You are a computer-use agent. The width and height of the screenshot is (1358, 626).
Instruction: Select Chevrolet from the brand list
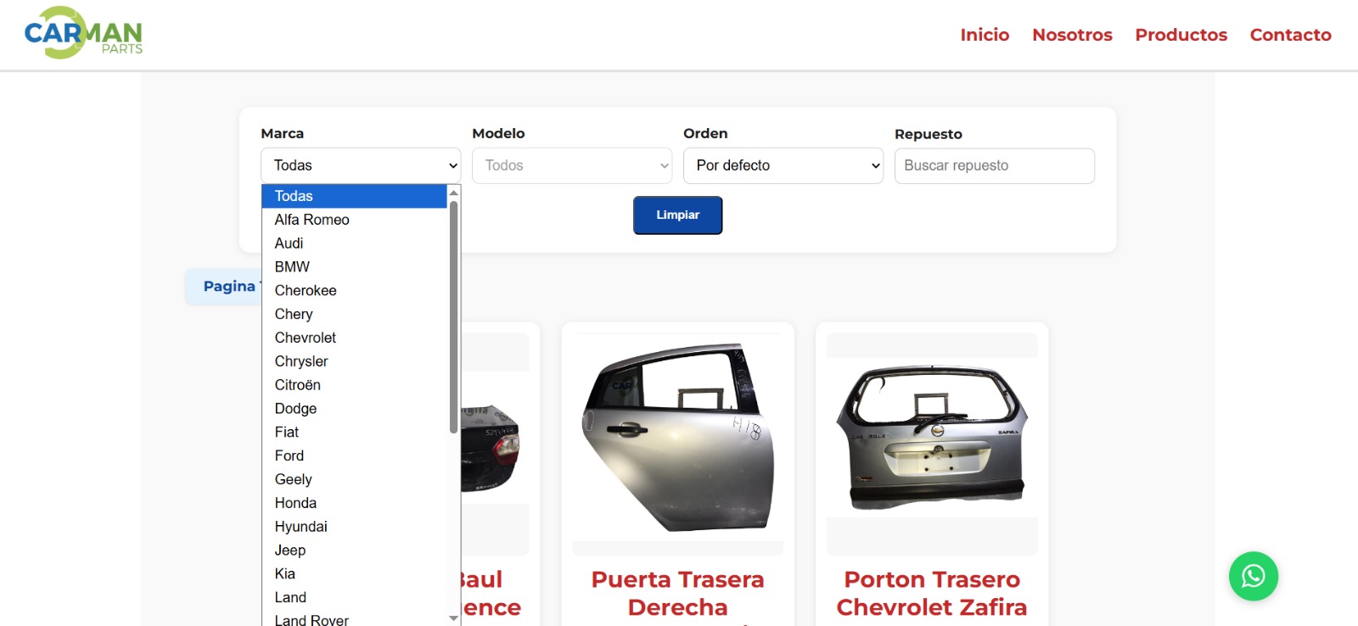[x=306, y=338]
